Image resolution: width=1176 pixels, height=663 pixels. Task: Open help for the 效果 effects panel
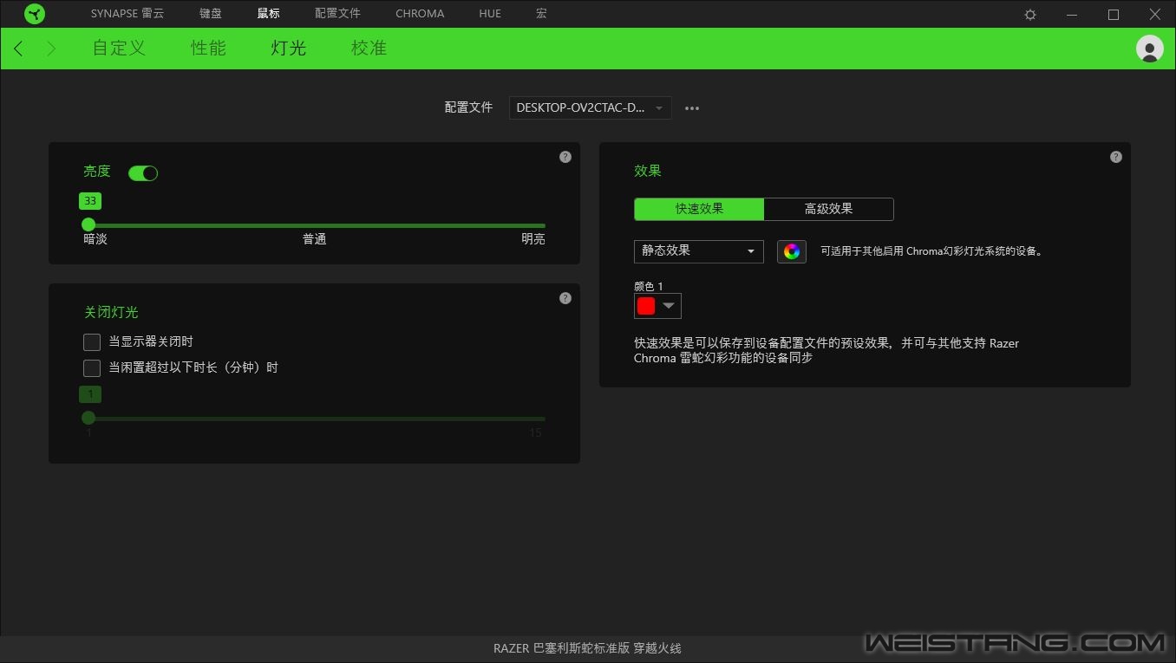click(x=1116, y=157)
